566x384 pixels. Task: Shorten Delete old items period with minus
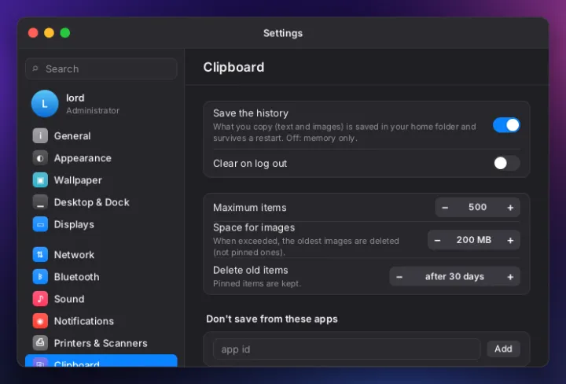click(x=399, y=277)
